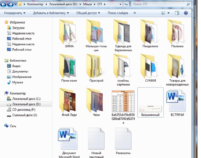The width and height of the screenshot is (201, 158).
Task: Click the refresh button beside the address bar
Action: coord(126,4)
